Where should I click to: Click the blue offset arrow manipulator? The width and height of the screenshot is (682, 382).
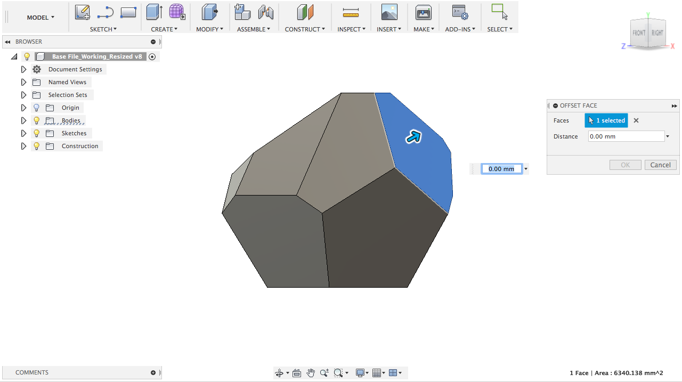[413, 137]
